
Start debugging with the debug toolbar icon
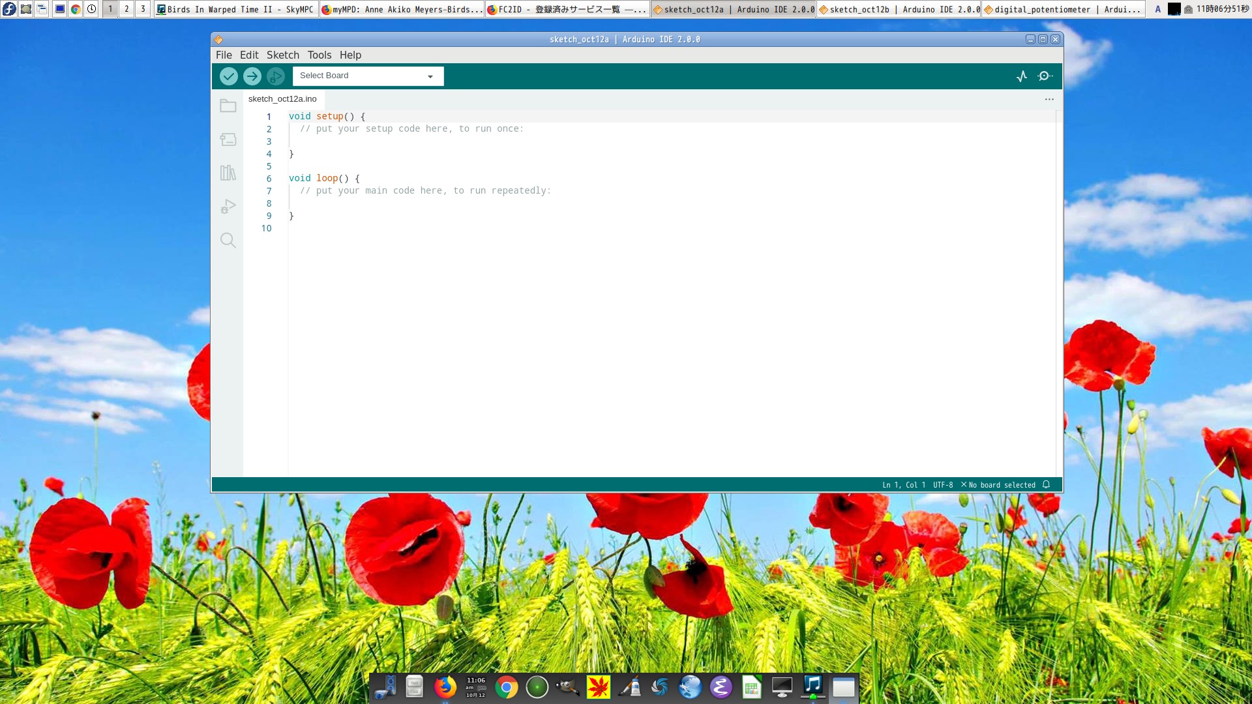click(x=275, y=76)
